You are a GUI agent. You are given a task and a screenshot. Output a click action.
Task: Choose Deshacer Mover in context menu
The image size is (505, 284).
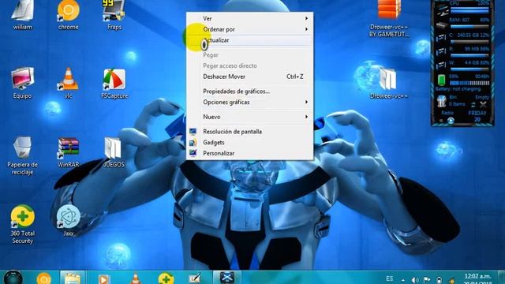point(249,77)
